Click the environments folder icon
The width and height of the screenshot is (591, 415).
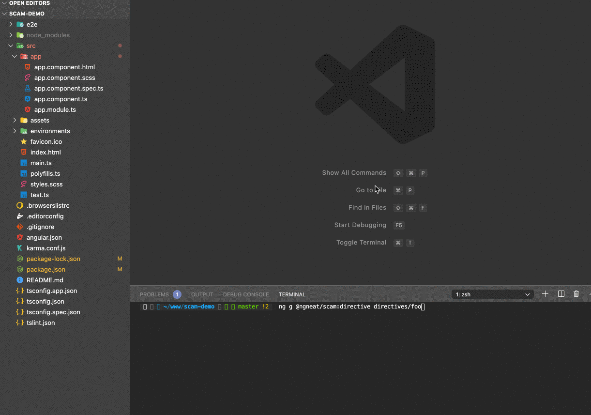24,131
